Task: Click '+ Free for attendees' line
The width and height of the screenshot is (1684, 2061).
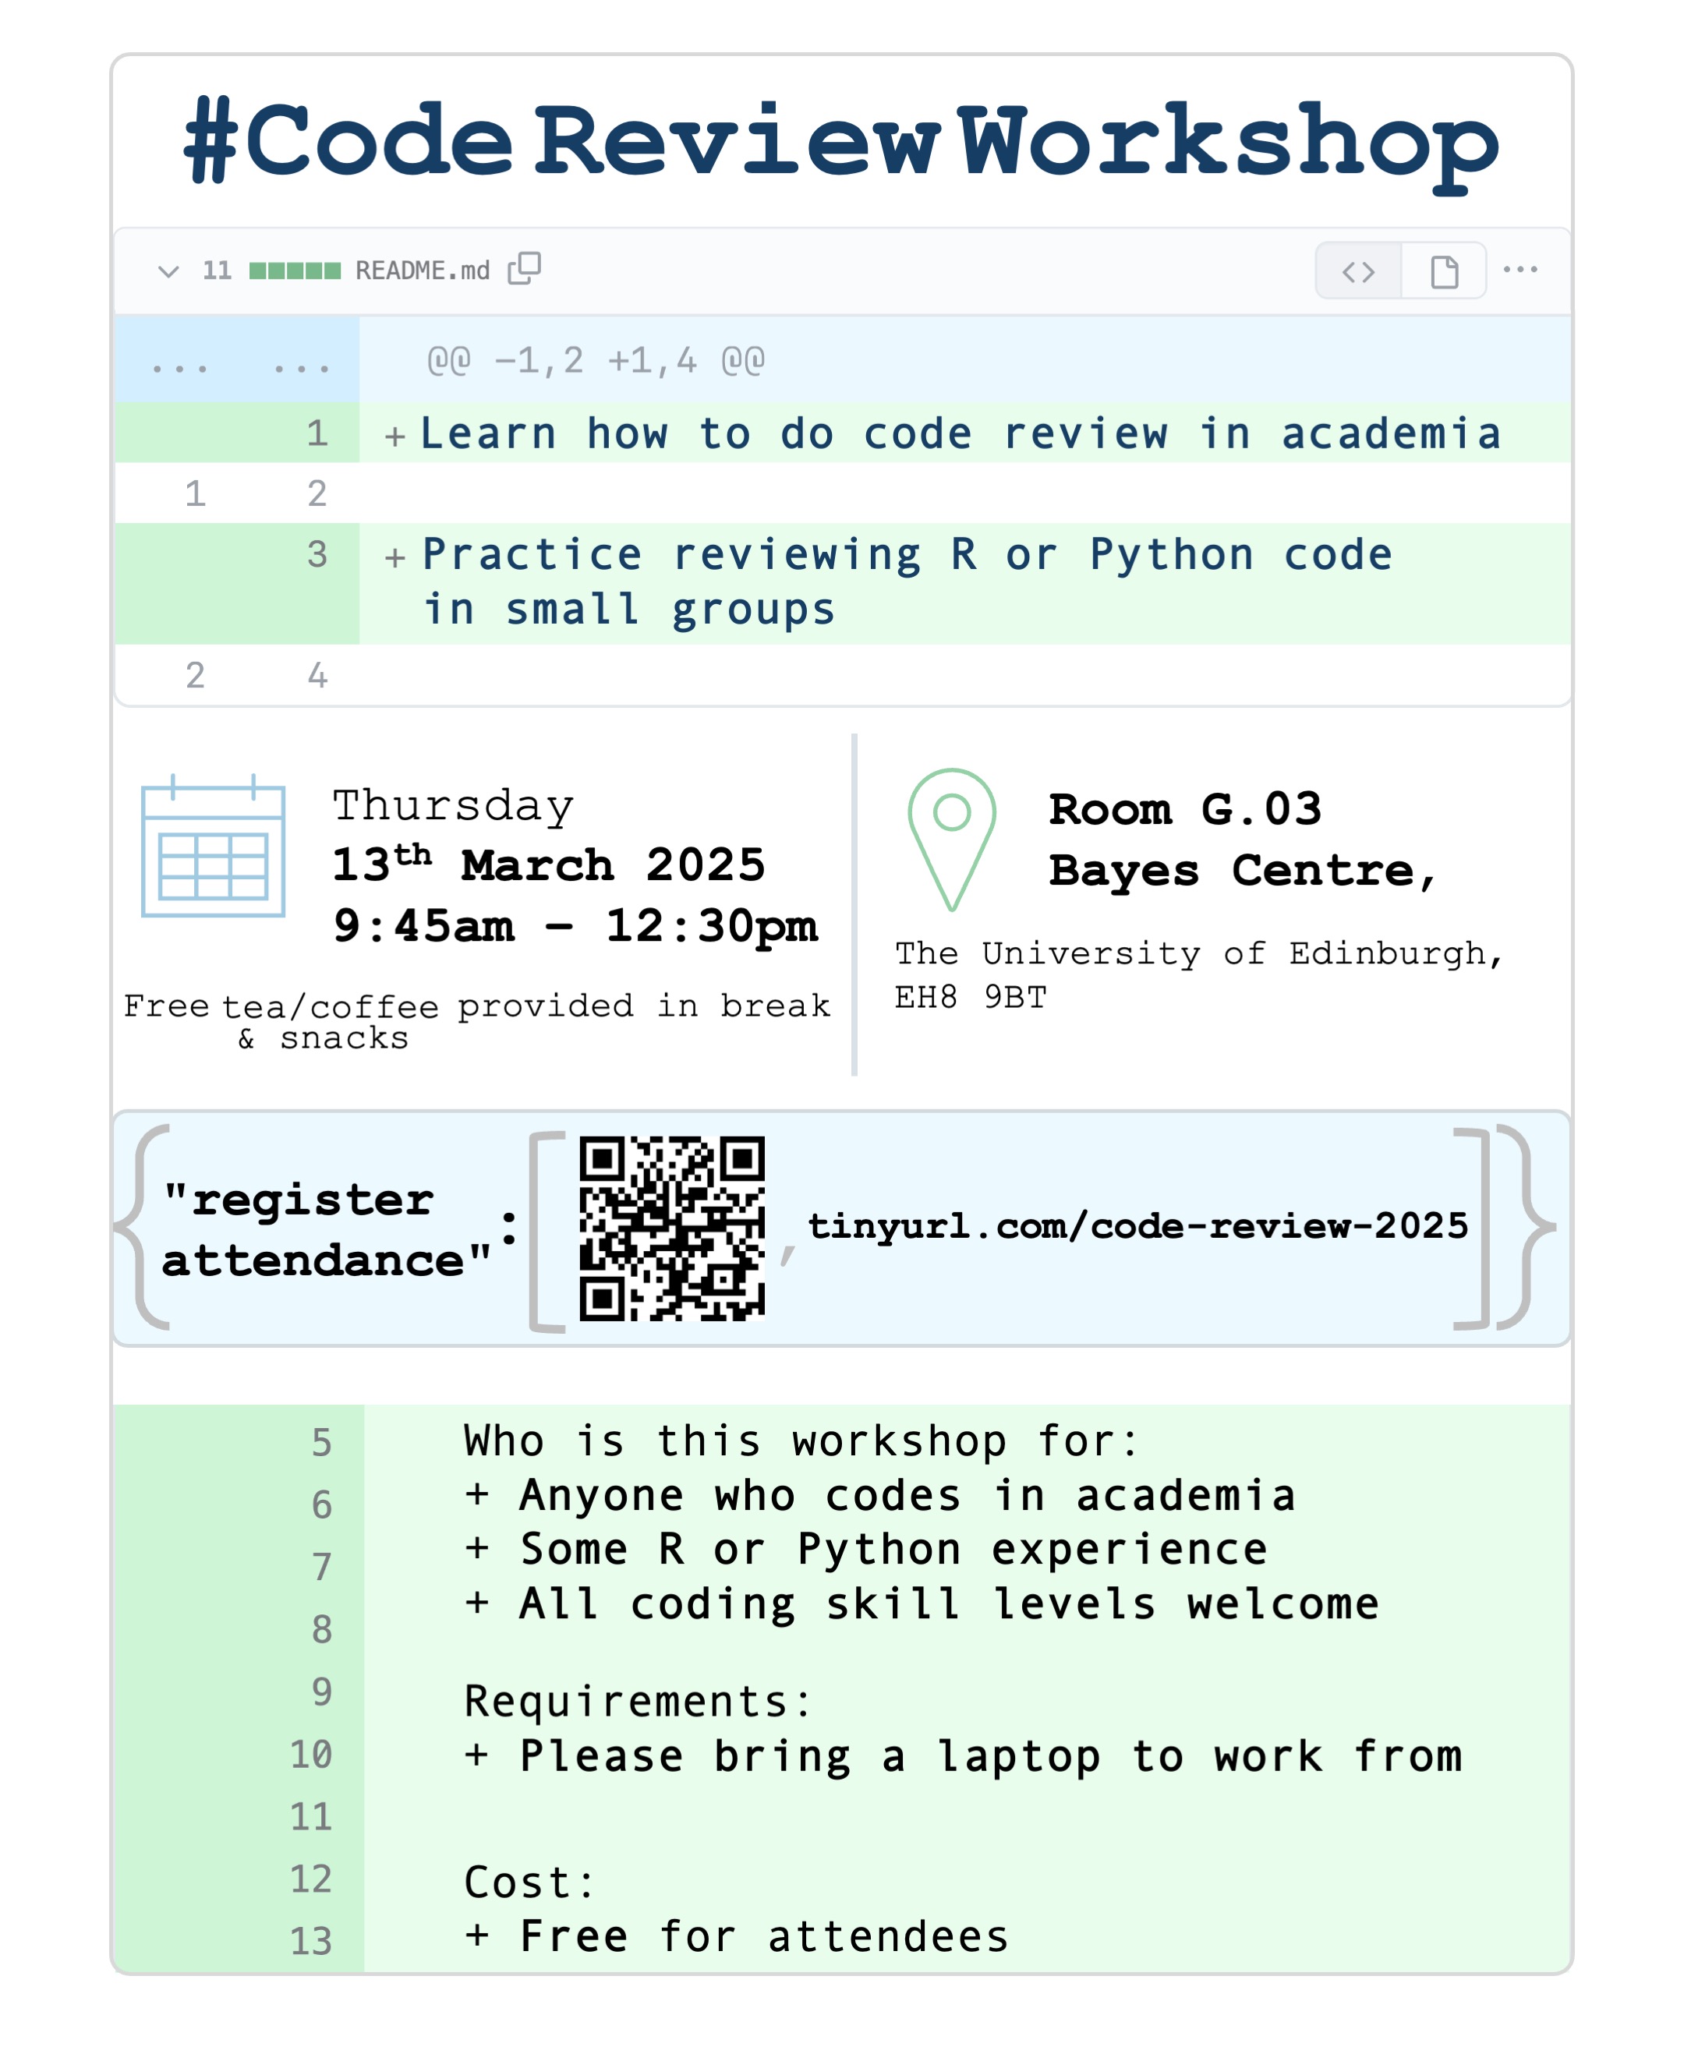Action: click(x=738, y=1937)
